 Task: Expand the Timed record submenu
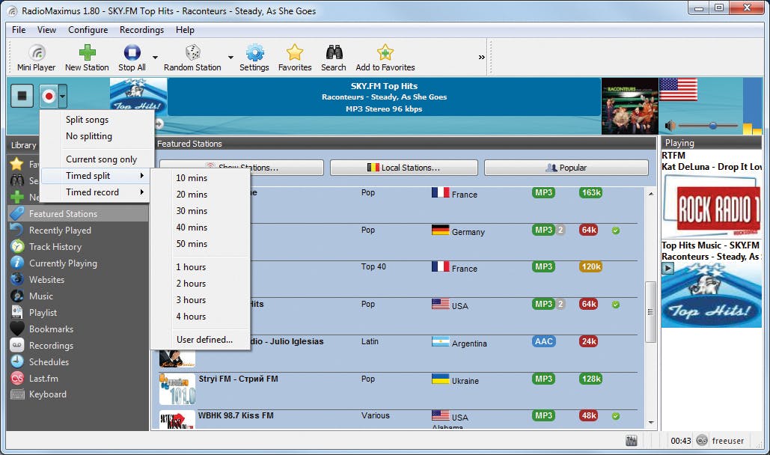(x=97, y=192)
